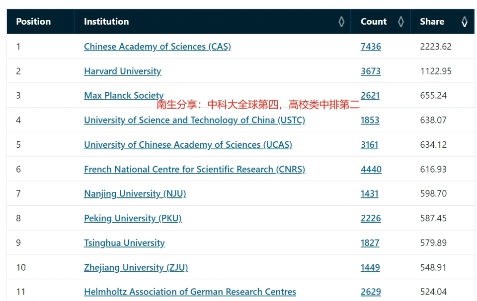The height and width of the screenshot is (301, 477).
Task: Click count 3673 for Harvard
Action: pyautogui.click(x=371, y=71)
